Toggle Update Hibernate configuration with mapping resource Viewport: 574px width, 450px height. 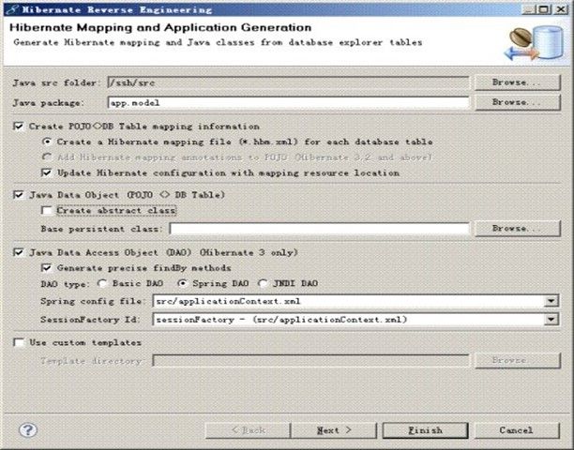(47, 172)
